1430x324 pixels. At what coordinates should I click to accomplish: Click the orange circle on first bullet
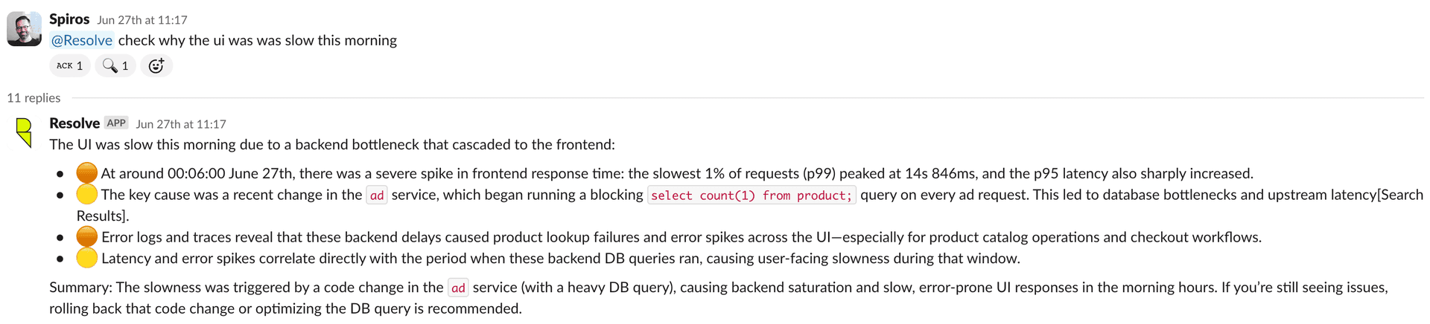[x=87, y=173]
